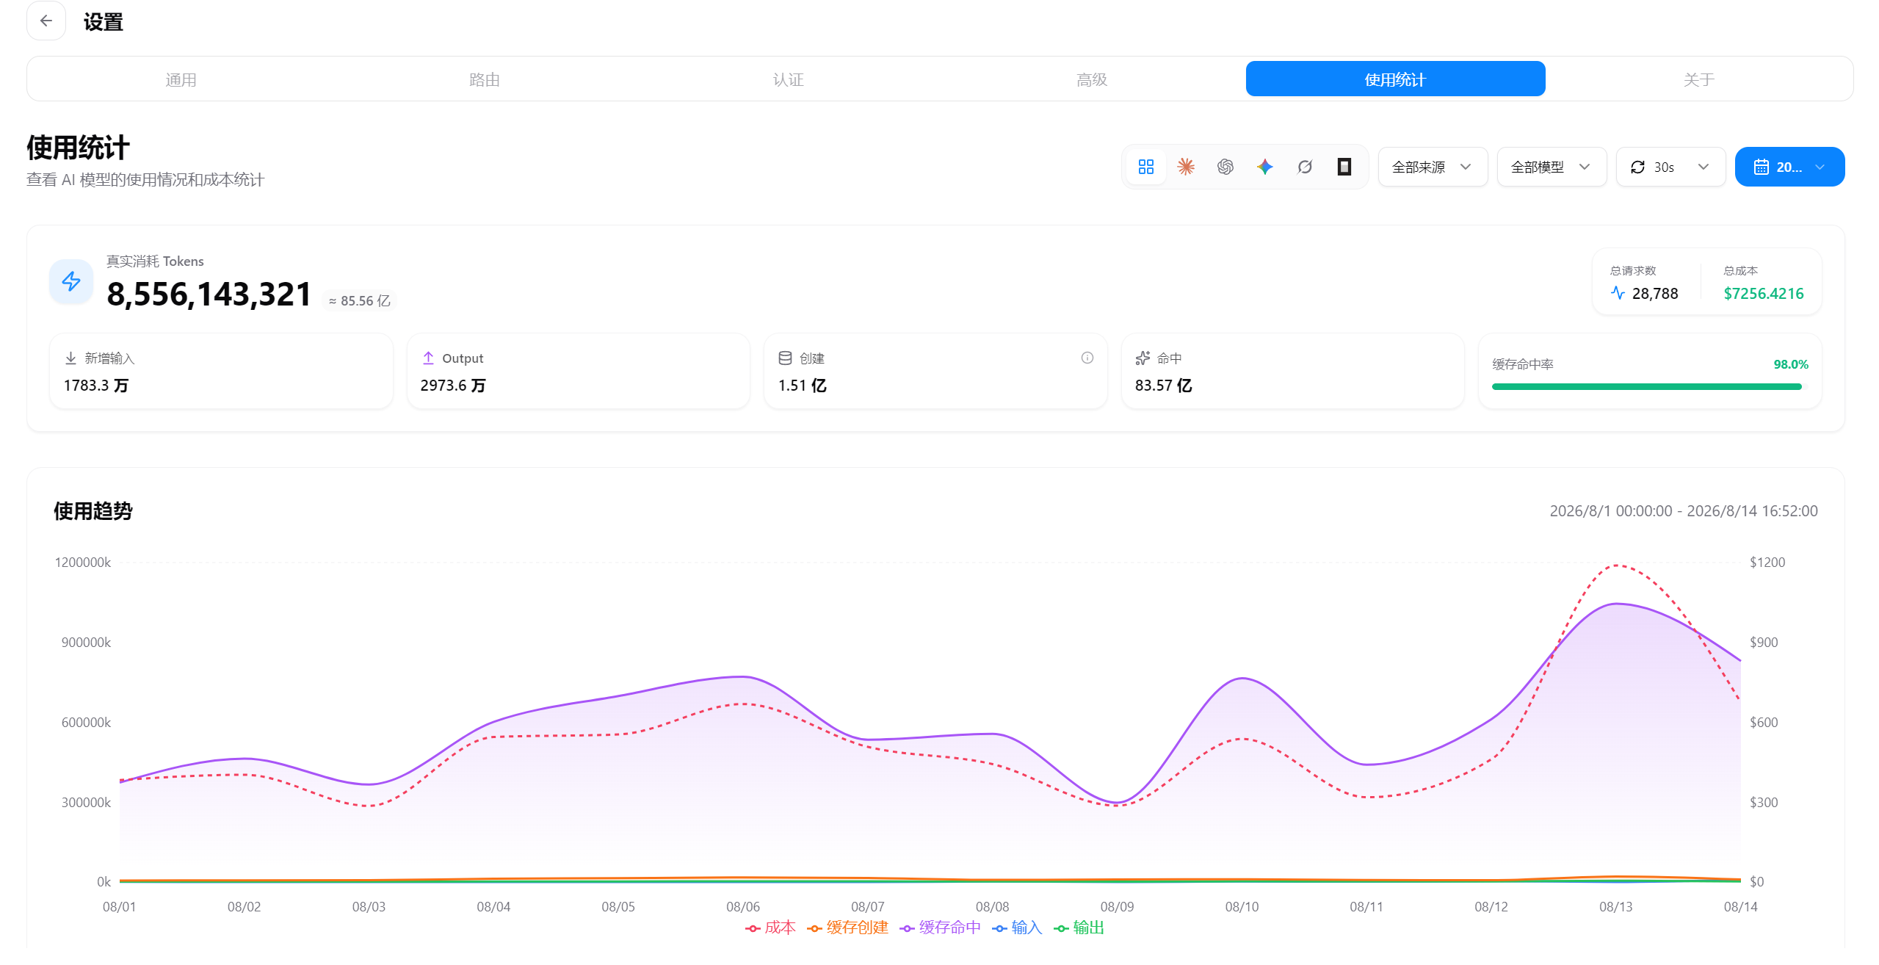Viewport: 1879px width, 965px height.
Task: Select the circular slash provider icon
Action: [1304, 167]
